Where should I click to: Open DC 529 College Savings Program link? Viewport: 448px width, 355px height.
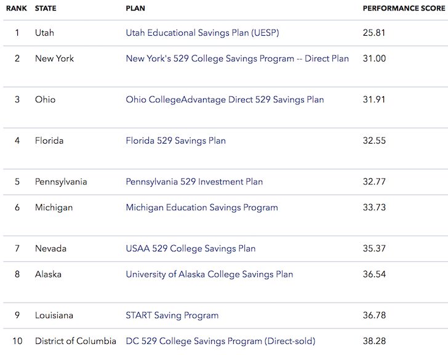coord(220,341)
